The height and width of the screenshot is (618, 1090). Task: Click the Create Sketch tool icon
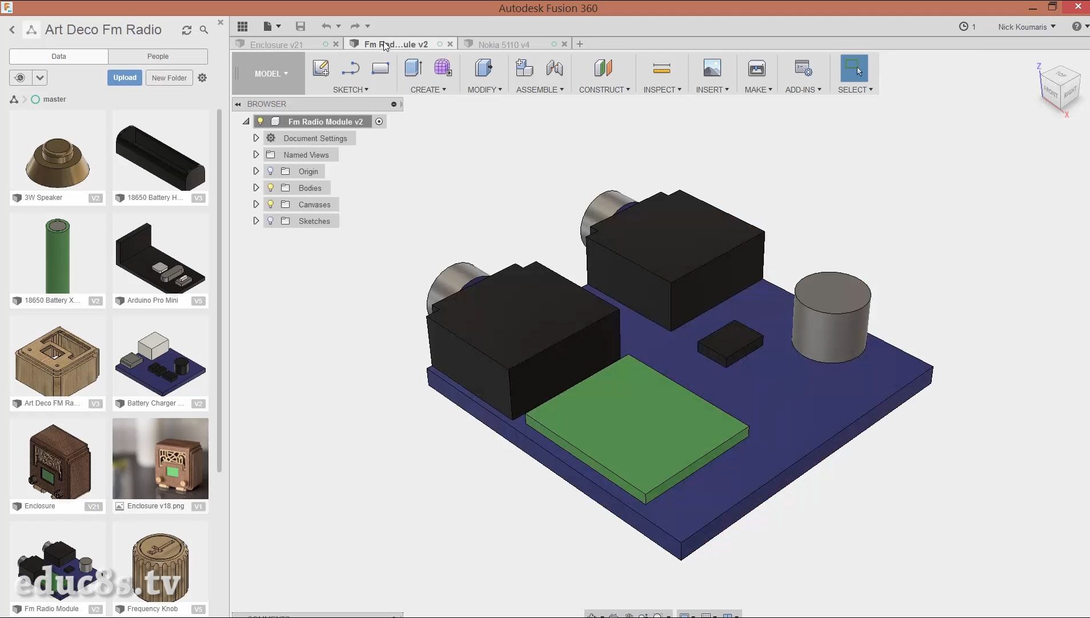(x=320, y=69)
